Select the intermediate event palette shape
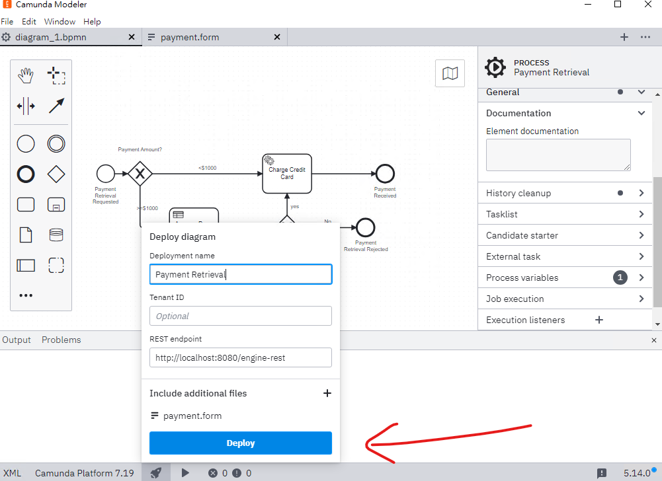This screenshot has width=662, height=481. pyautogui.click(x=56, y=144)
